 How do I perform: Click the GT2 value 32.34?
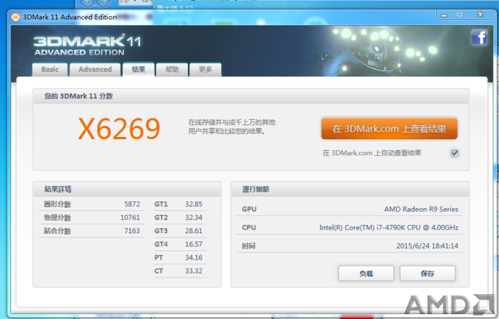(x=194, y=217)
